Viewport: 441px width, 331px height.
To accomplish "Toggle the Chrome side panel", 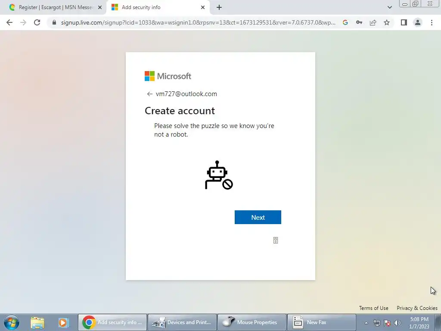I will click(404, 22).
